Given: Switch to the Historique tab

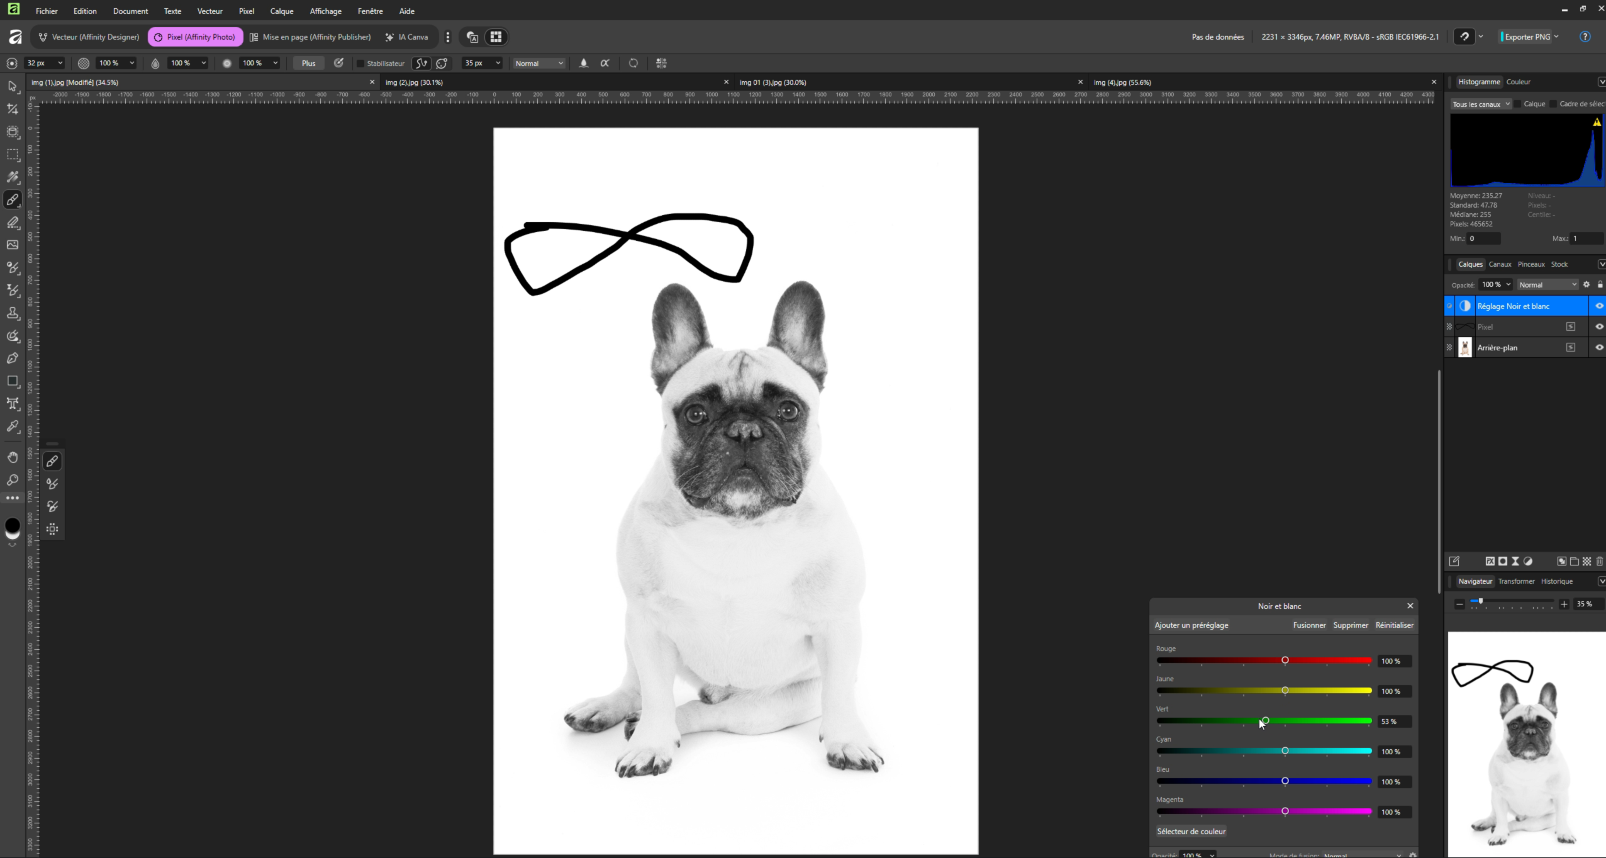Looking at the screenshot, I should (x=1556, y=581).
